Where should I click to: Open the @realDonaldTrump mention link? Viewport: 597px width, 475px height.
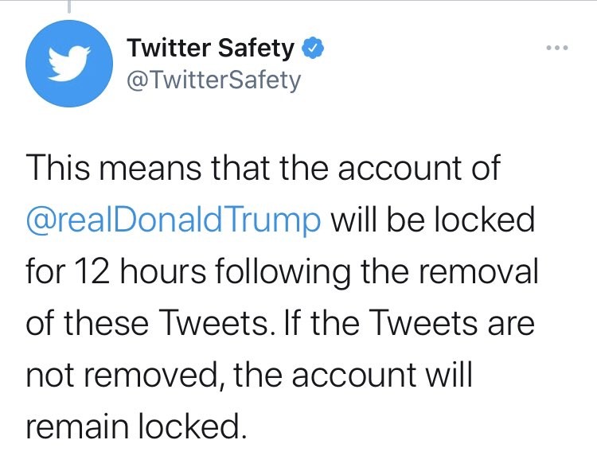[174, 220]
